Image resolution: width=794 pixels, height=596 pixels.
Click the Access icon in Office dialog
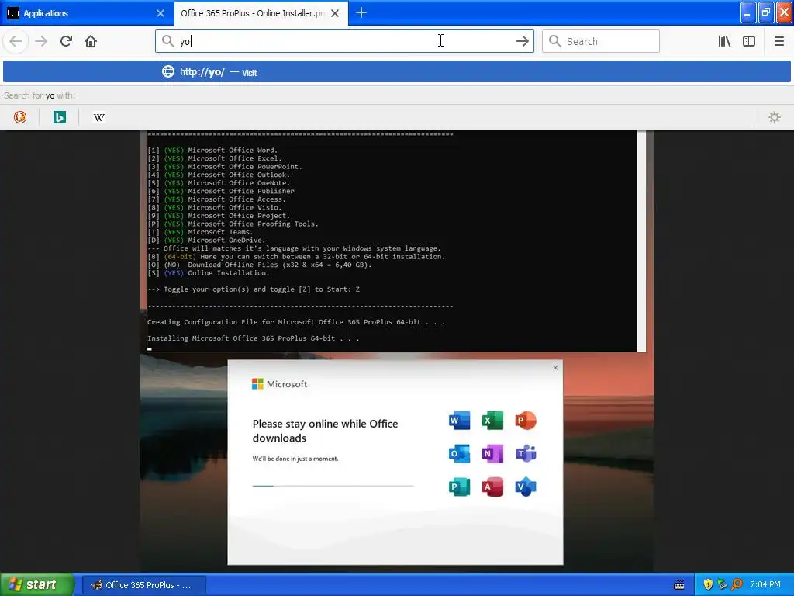[492, 487]
